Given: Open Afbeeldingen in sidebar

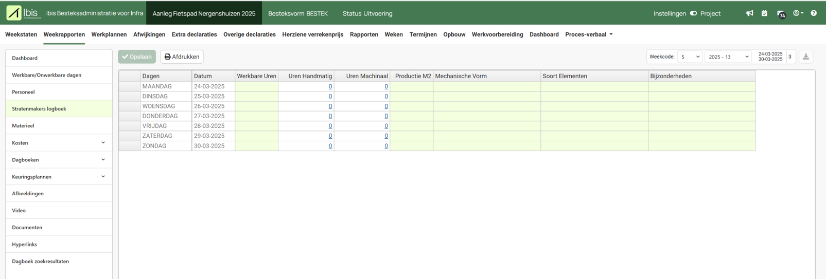Looking at the screenshot, I should (x=59, y=194).
